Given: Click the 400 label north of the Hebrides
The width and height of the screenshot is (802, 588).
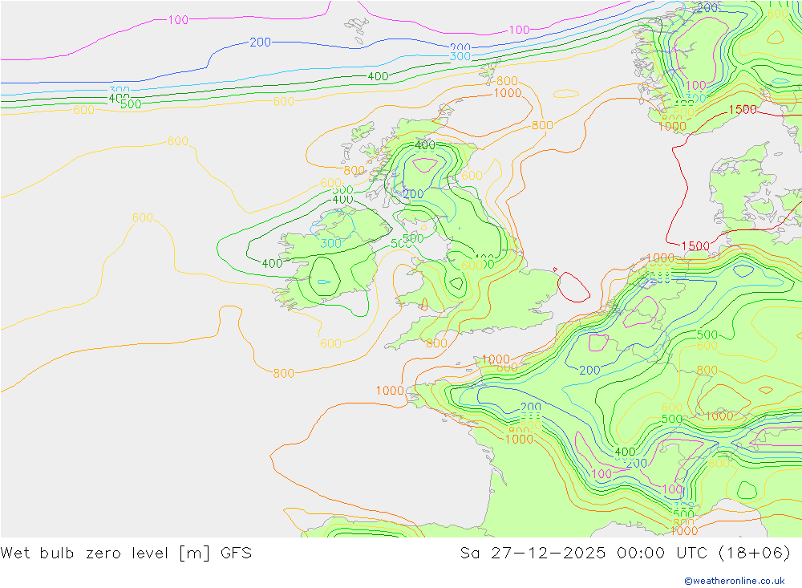Looking at the screenshot, I should point(378,76).
